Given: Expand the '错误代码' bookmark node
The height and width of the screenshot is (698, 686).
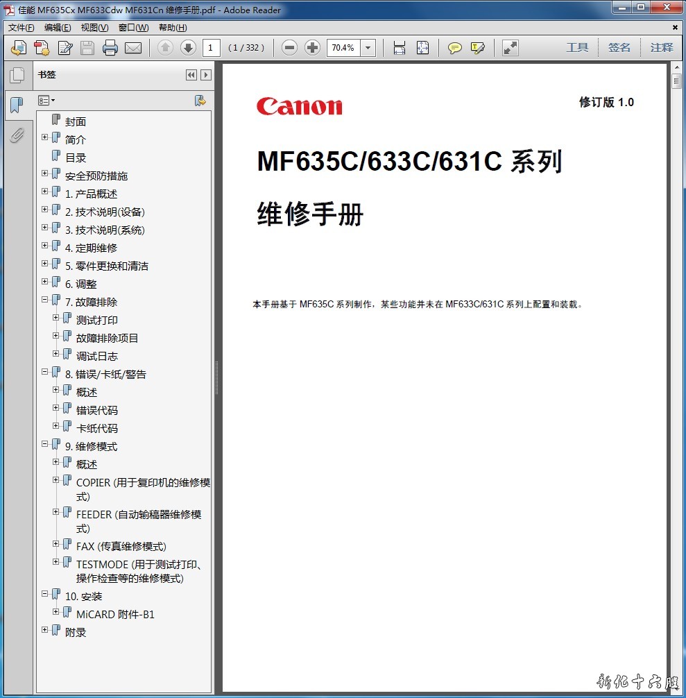Looking at the screenshot, I should [56, 408].
